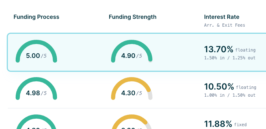This screenshot has height=129, width=266.
Task: Click the 10.50% floating interest rate
Action: click(x=230, y=87)
